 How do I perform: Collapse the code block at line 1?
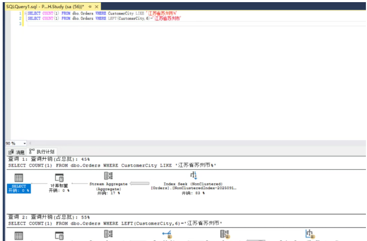(26, 13)
